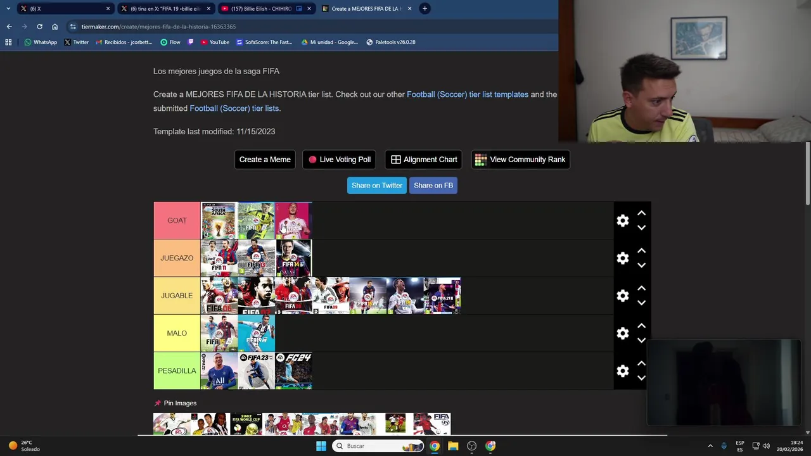Open the Paletools v26.0.28 bookmark
The width and height of the screenshot is (811, 456).
(390, 42)
